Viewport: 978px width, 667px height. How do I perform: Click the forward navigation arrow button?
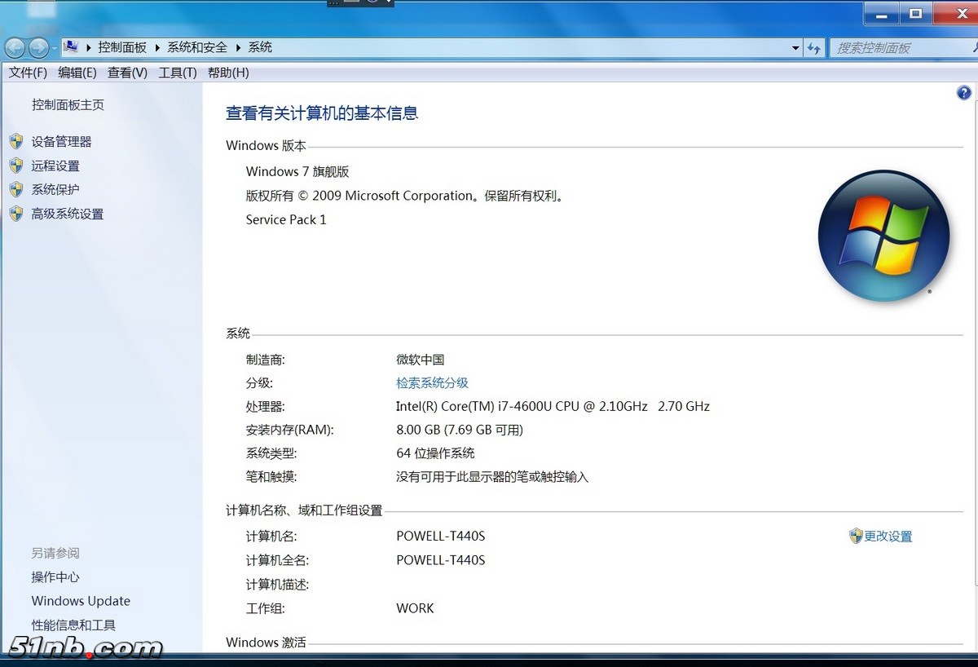pos(38,48)
